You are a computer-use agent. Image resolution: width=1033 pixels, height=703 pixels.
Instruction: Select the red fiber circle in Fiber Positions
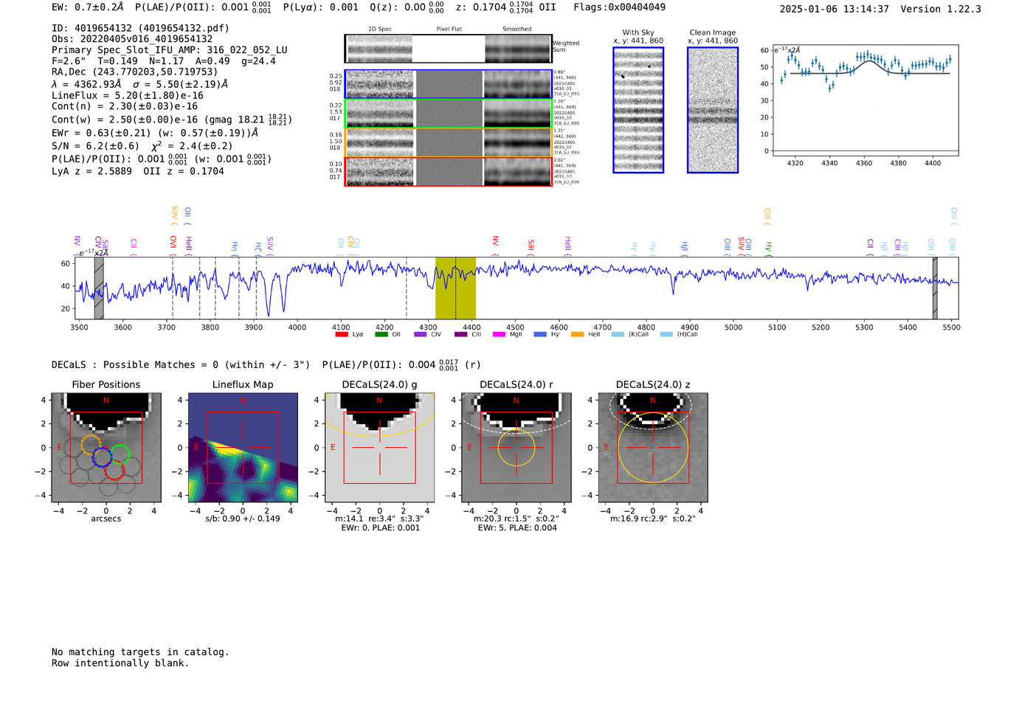[x=114, y=470]
